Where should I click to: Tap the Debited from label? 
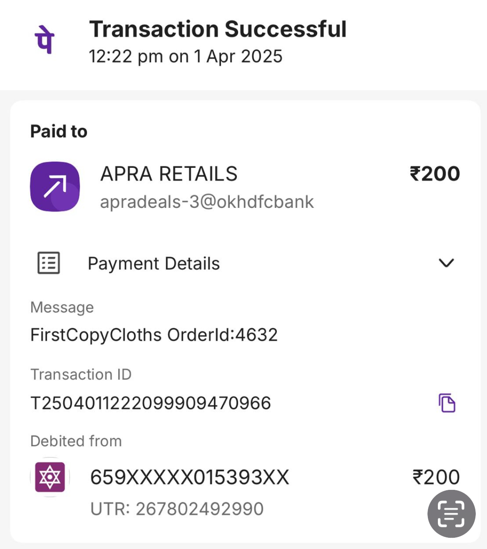[76, 441]
